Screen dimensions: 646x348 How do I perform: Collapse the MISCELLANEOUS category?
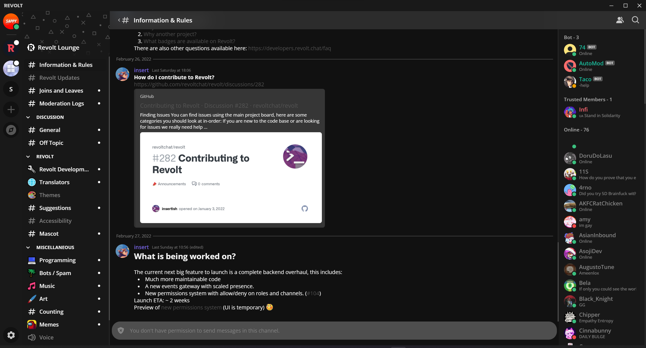coord(28,247)
